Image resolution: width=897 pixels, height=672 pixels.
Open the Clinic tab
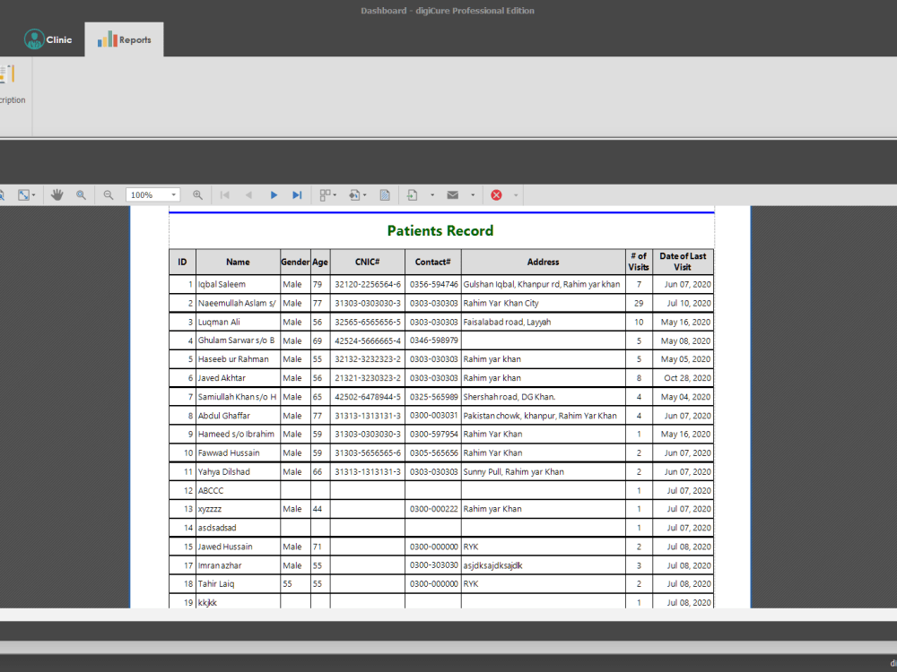(x=48, y=39)
